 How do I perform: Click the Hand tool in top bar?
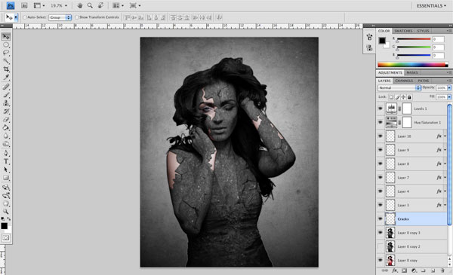tap(80, 5)
